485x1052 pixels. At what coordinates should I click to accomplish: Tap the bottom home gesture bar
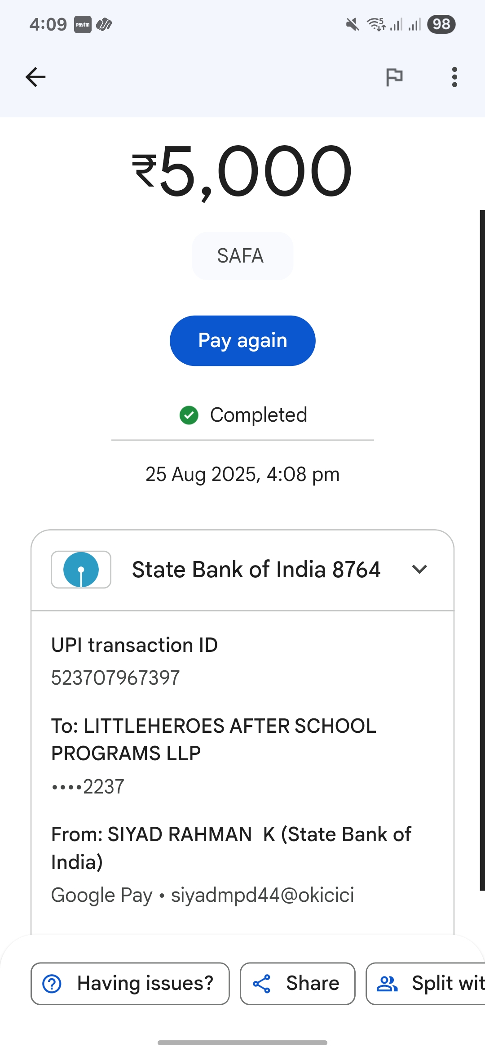(242, 1043)
